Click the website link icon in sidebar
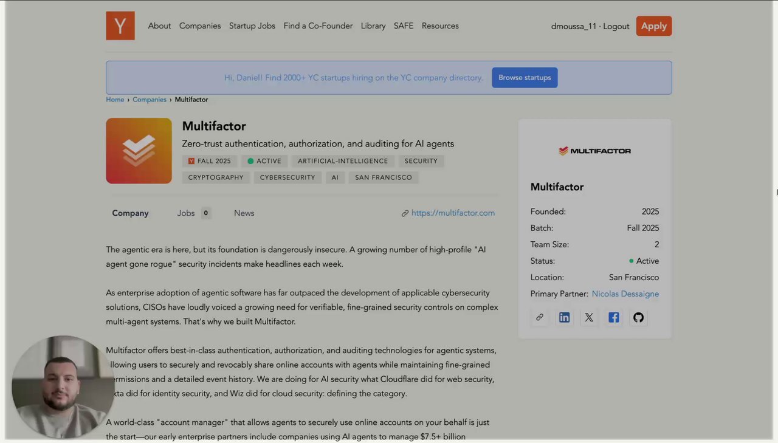 point(539,317)
